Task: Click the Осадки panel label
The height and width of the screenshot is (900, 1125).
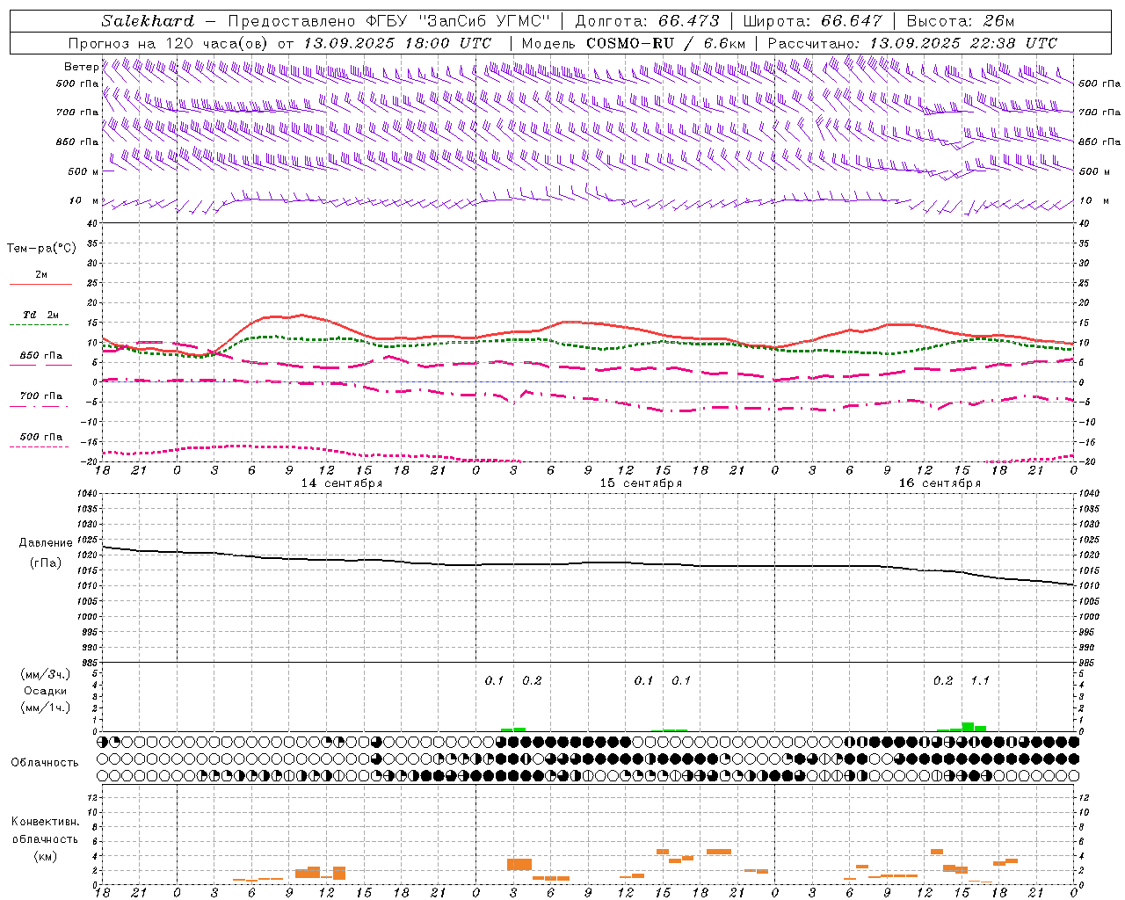Action: 46,691
